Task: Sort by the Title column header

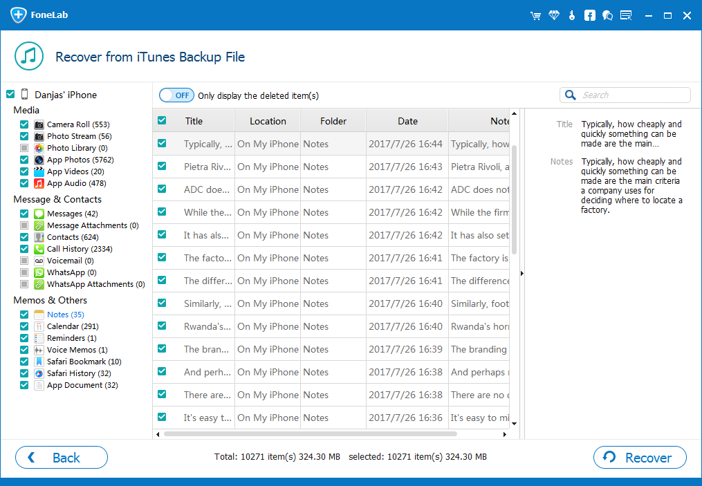Action: [194, 121]
